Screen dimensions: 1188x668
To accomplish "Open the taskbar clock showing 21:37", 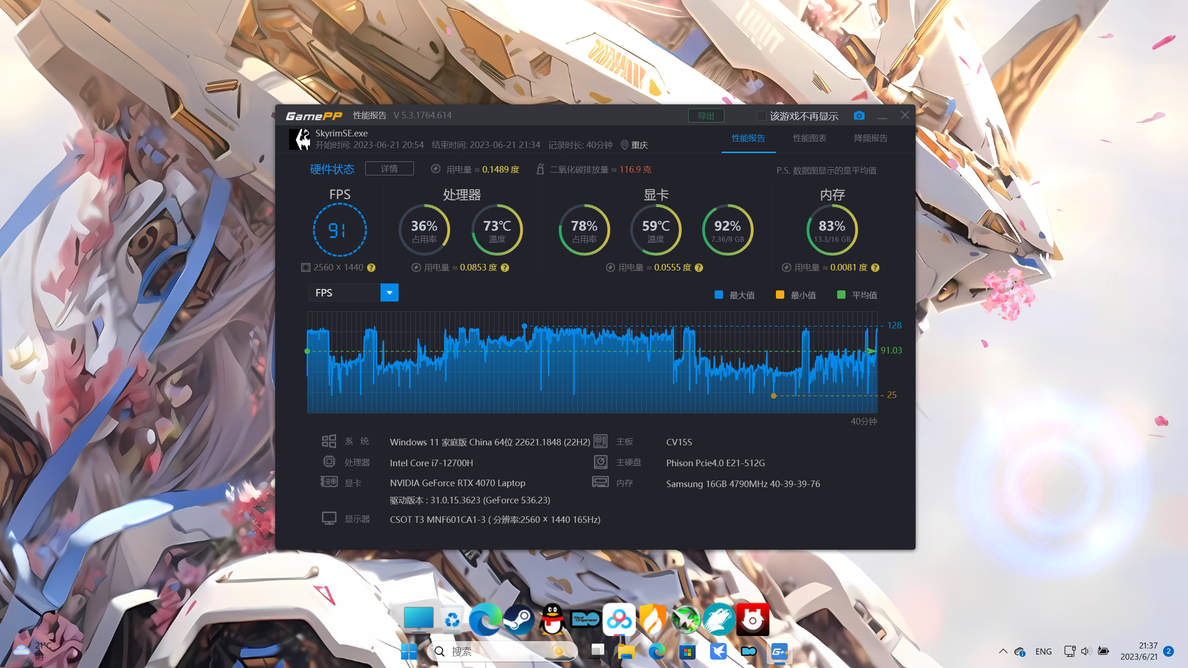I will (1139, 651).
